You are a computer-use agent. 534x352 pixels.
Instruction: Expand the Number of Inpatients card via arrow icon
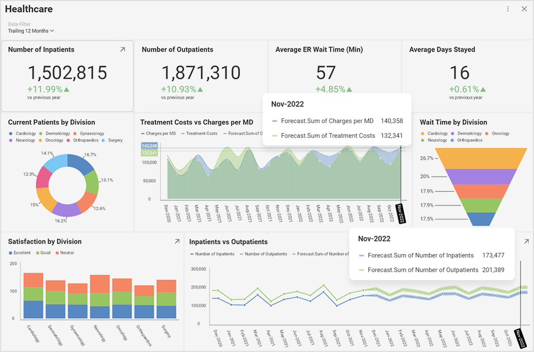click(123, 49)
